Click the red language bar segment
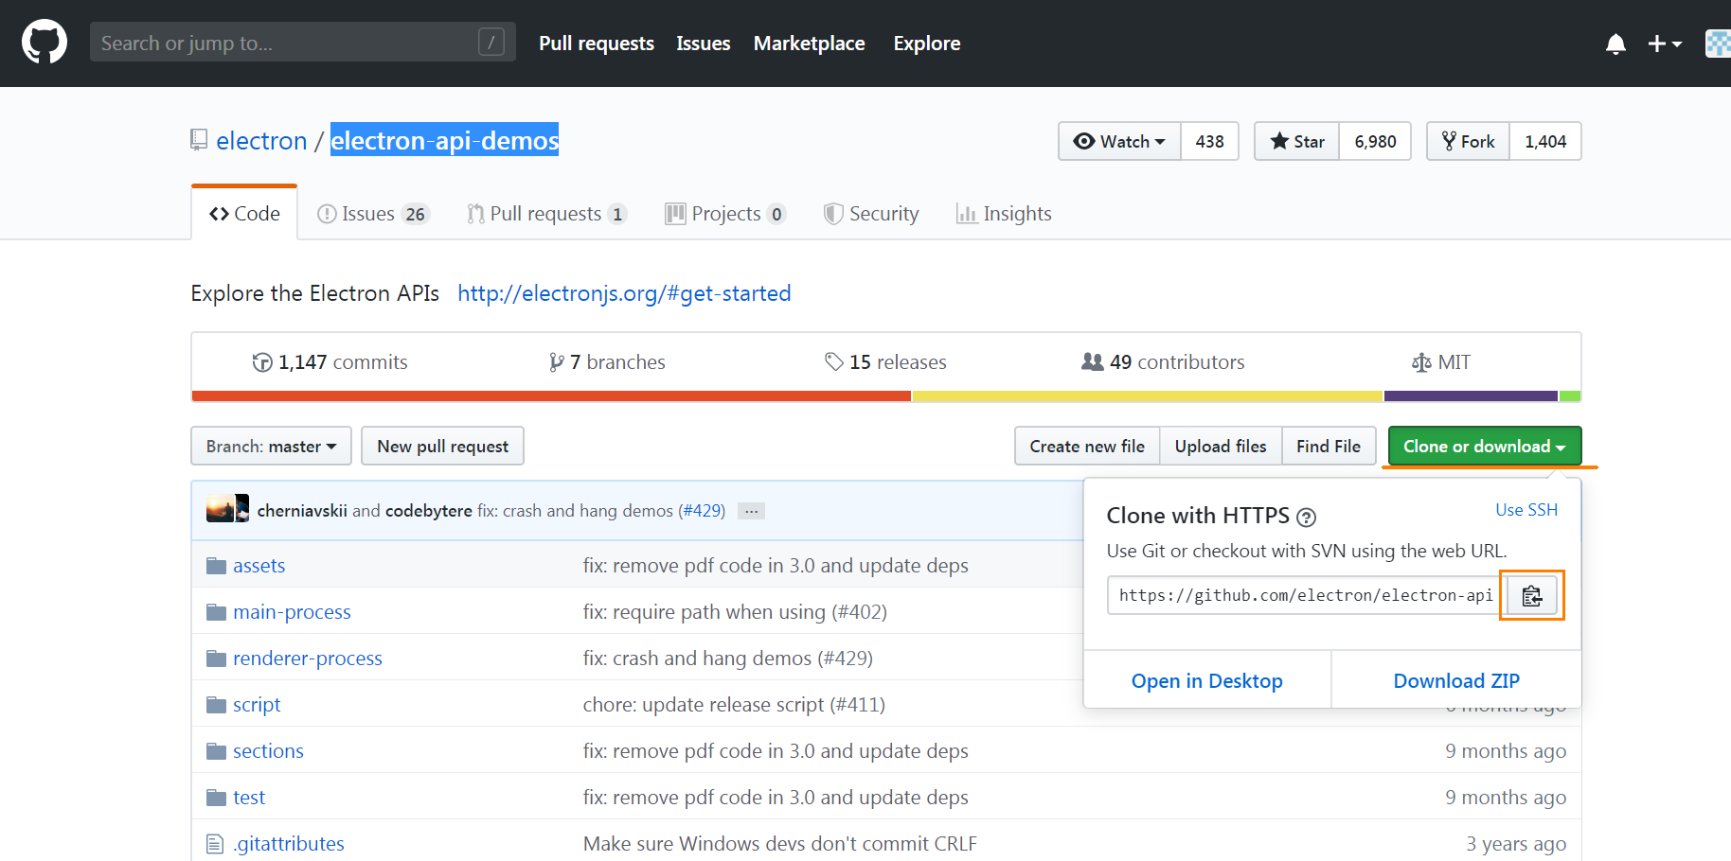 coord(551,396)
